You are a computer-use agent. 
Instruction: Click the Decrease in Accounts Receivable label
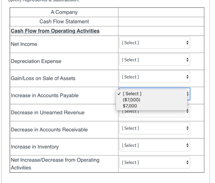pyautogui.click(x=49, y=130)
